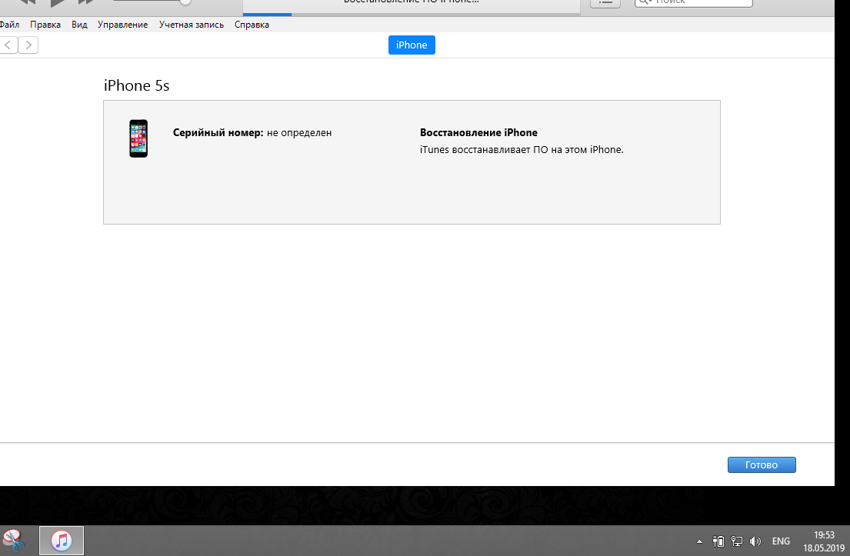Image resolution: width=850 pixels, height=556 pixels.
Task: Click the iTunes taskbar icon
Action: 62,541
